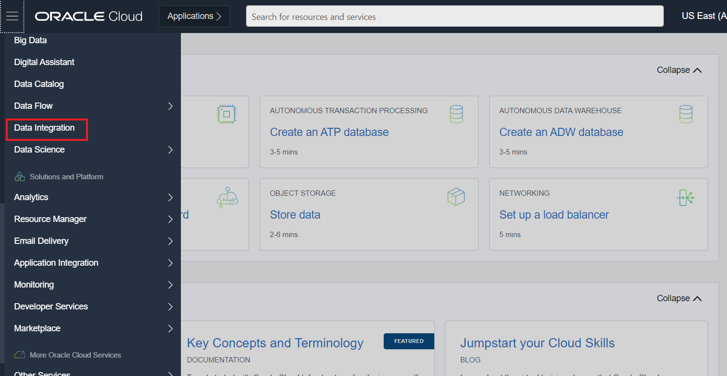
Task: Click the Solutions and Platform section icon
Action: tap(20, 176)
